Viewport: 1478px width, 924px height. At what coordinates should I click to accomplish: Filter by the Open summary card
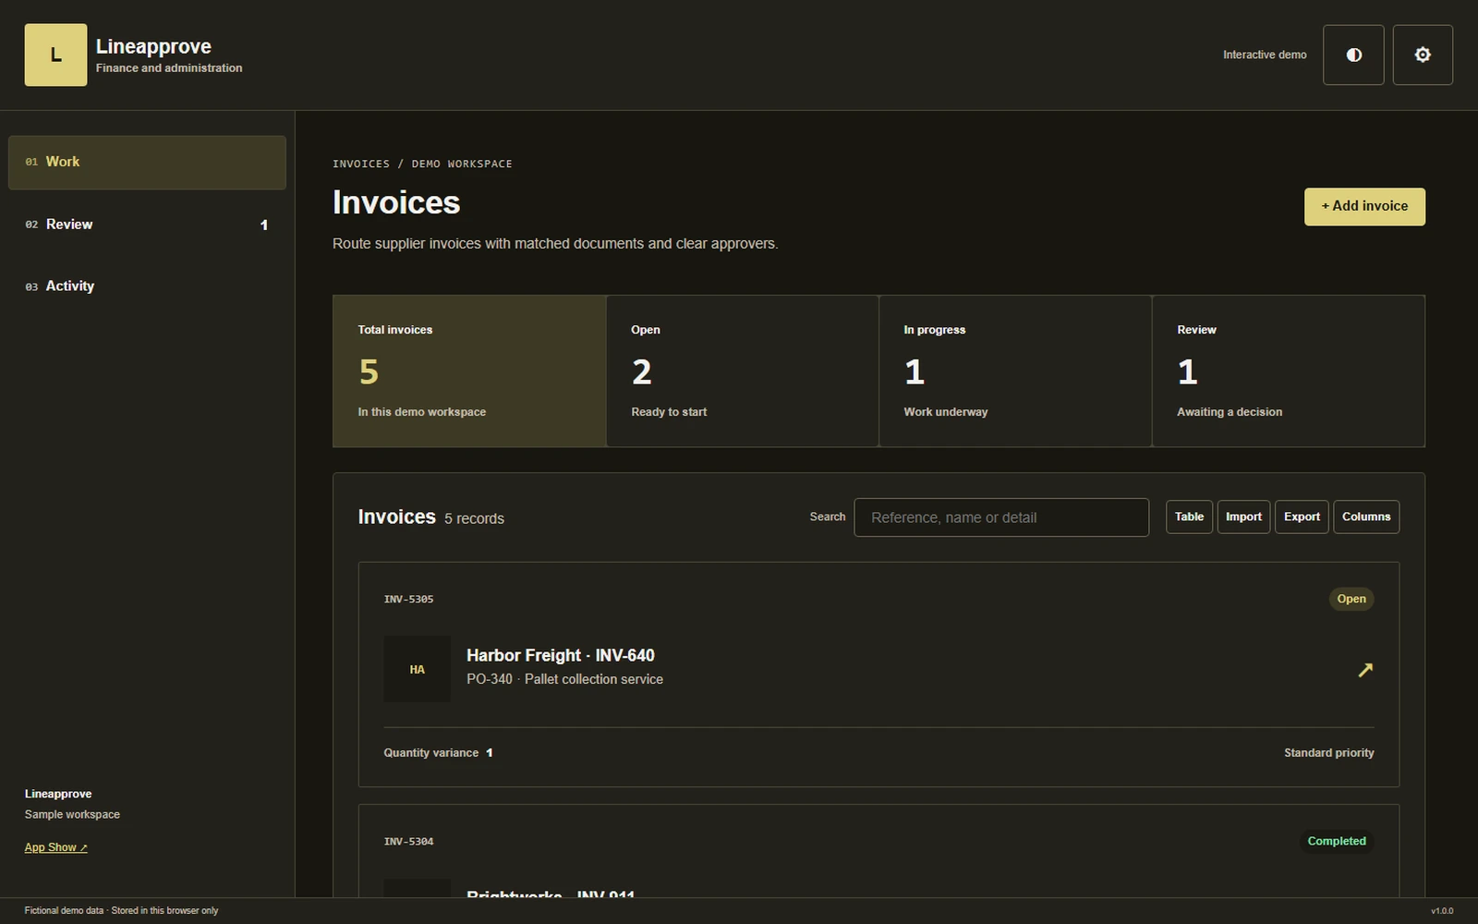tap(742, 371)
